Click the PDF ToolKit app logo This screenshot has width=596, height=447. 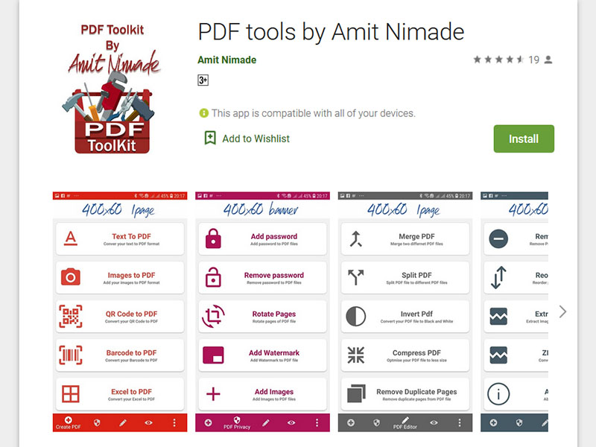click(x=113, y=89)
